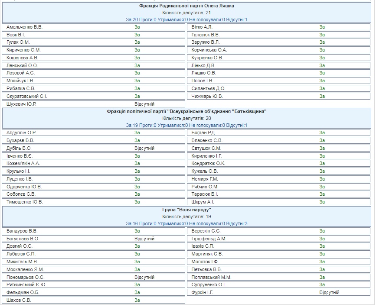Select the name Богдан Р.Д.

click(203, 132)
